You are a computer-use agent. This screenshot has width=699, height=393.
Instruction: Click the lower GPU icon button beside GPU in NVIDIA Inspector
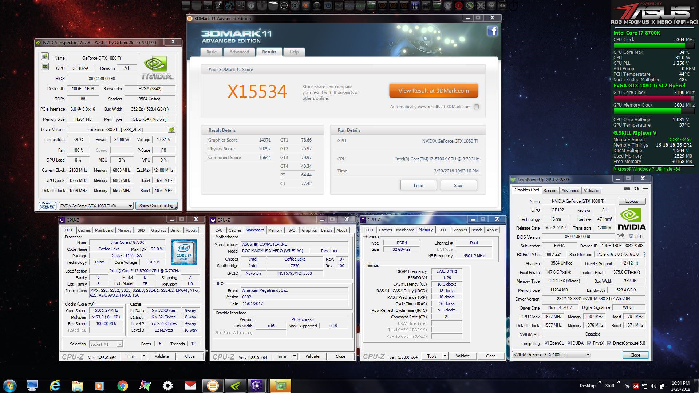point(45,67)
